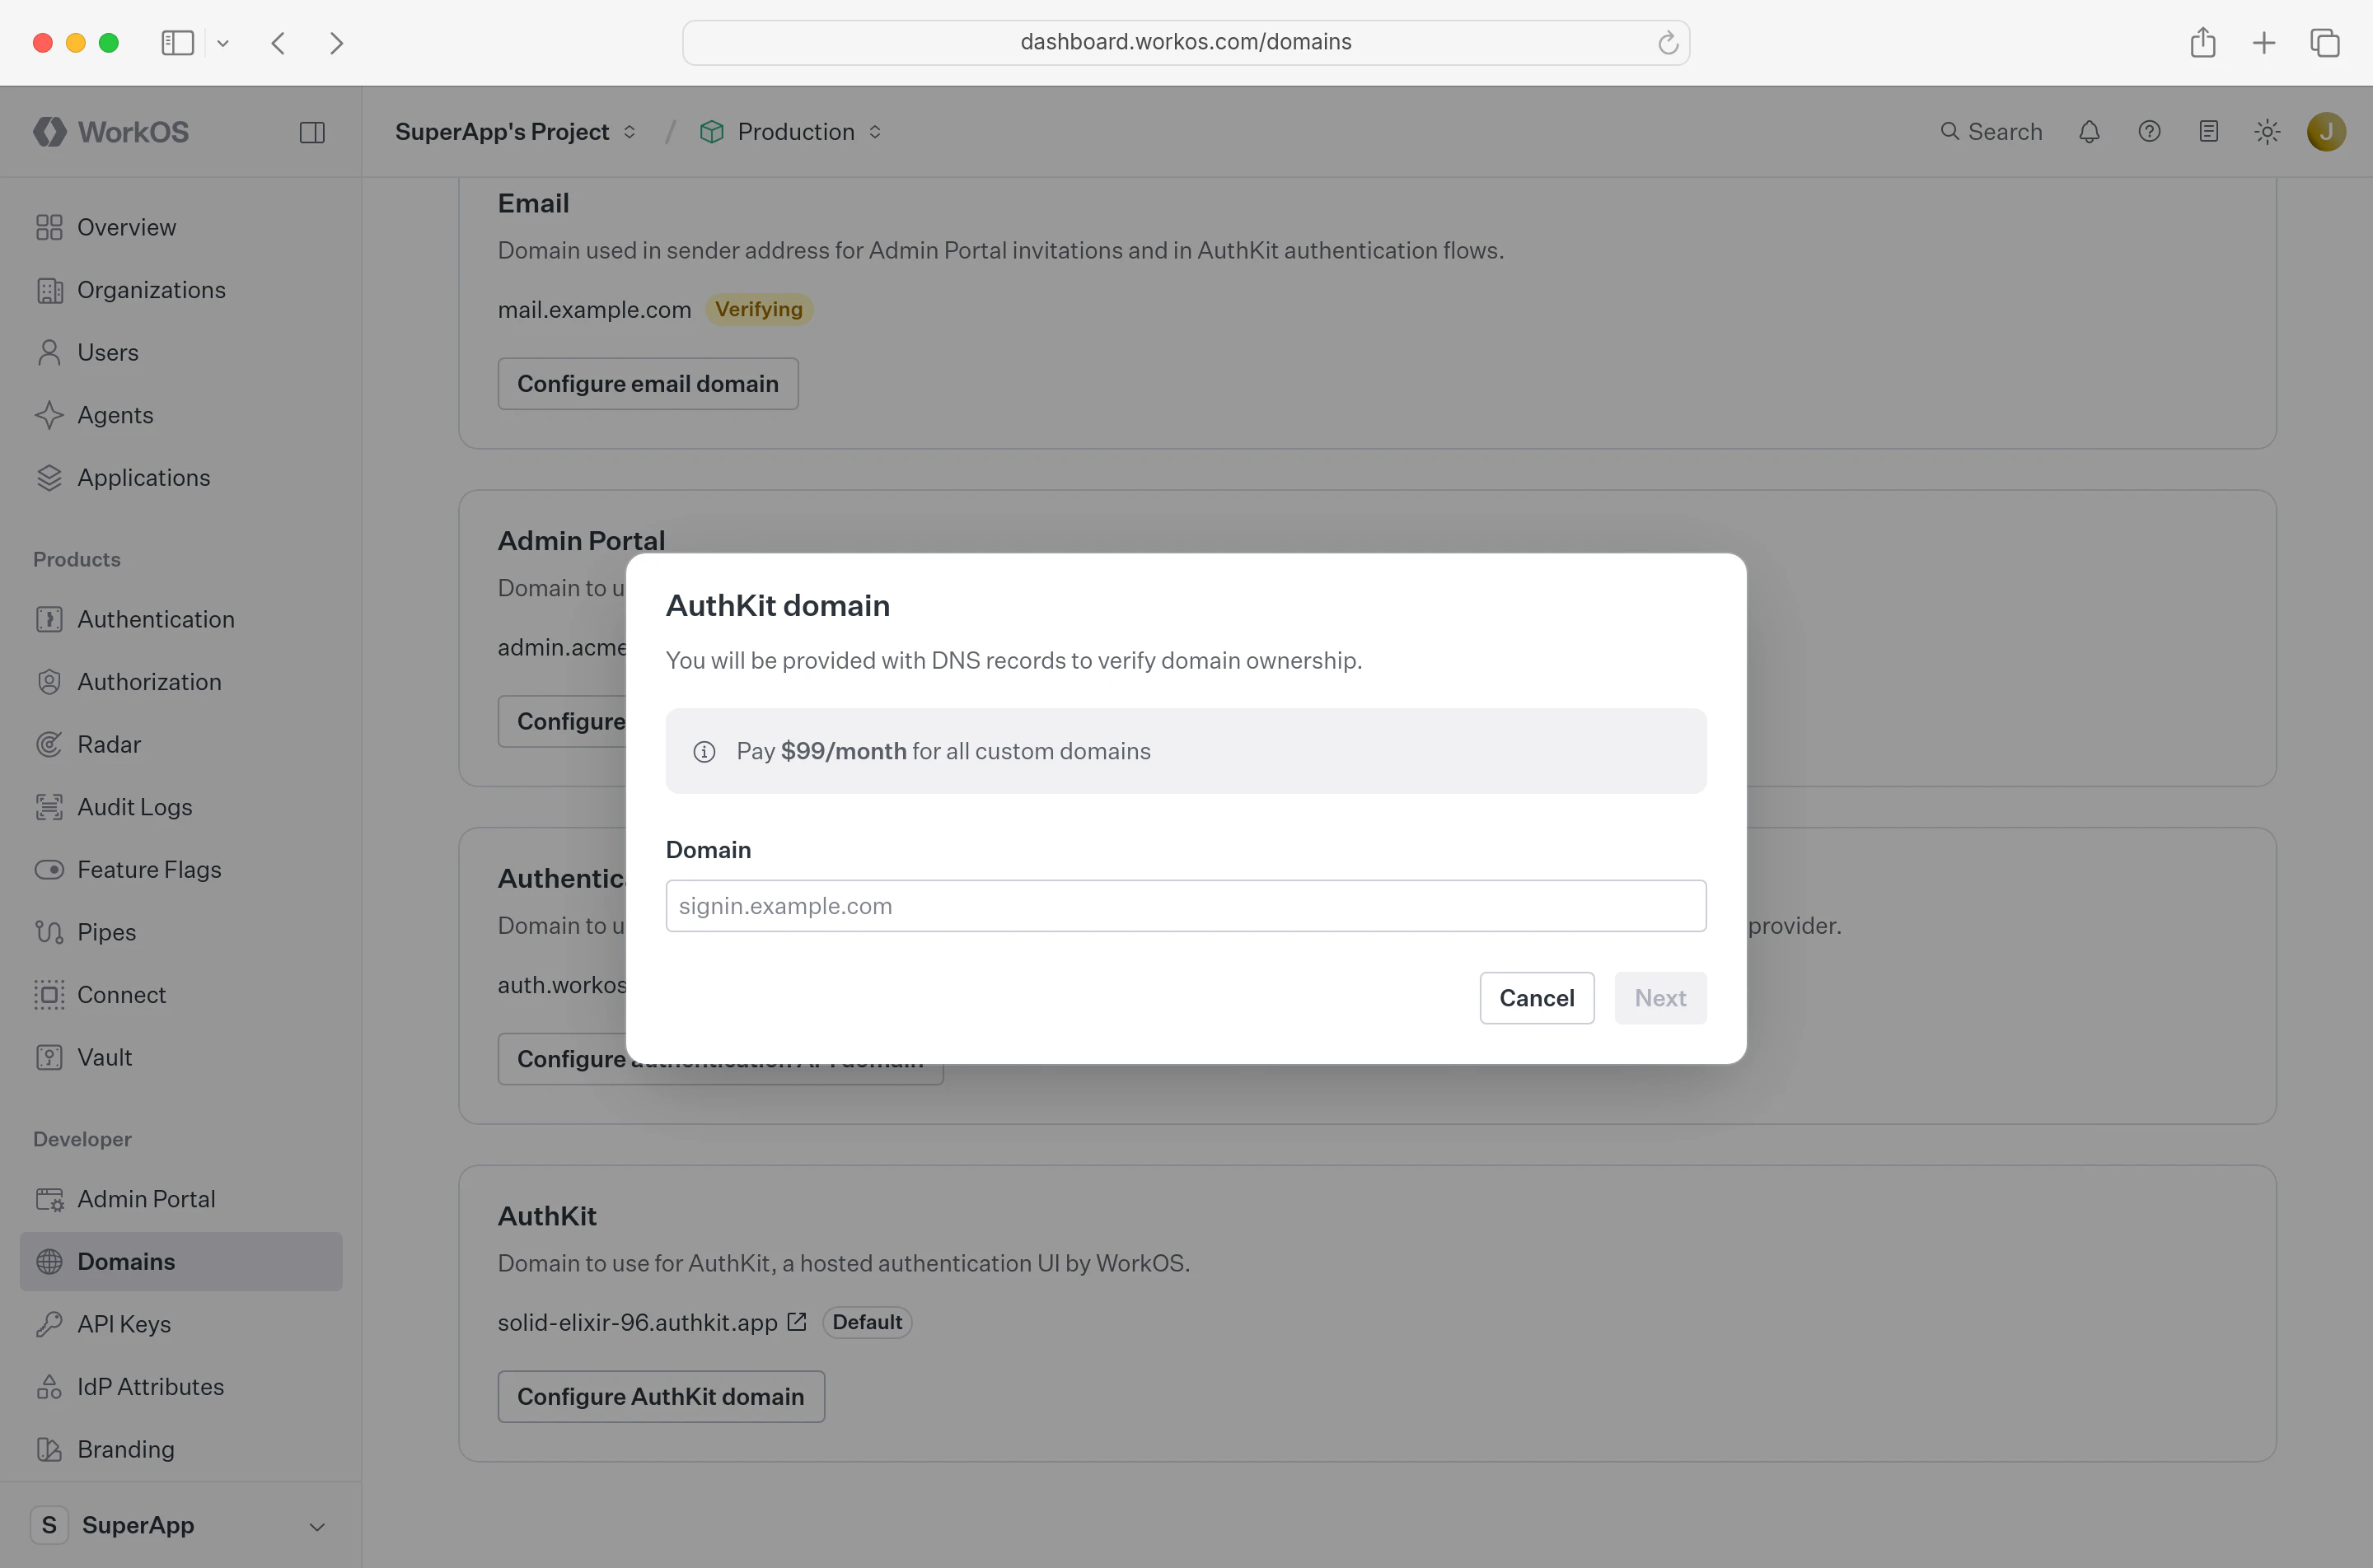Click the Vault icon
The image size is (2373, 1568).
[49, 1057]
